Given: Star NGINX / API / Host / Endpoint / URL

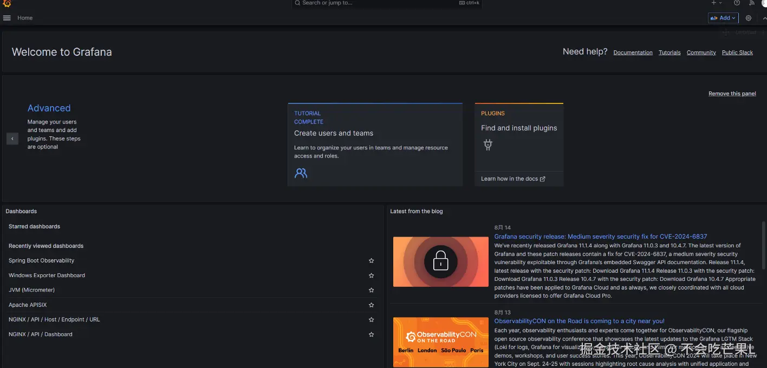Looking at the screenshot, I should click(x=372, y=320).
